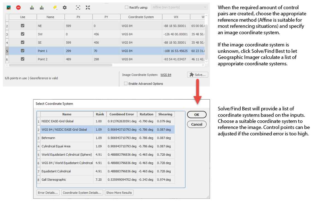Screen dimensions: 312x201
Task: Select the Behrmann coordinate system row
Action: click(106, 138)
